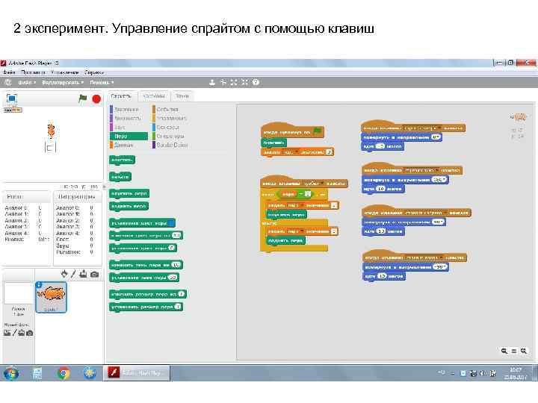
Task: Open variable dropdown under green-flag hat
Action: pos(291,152)
